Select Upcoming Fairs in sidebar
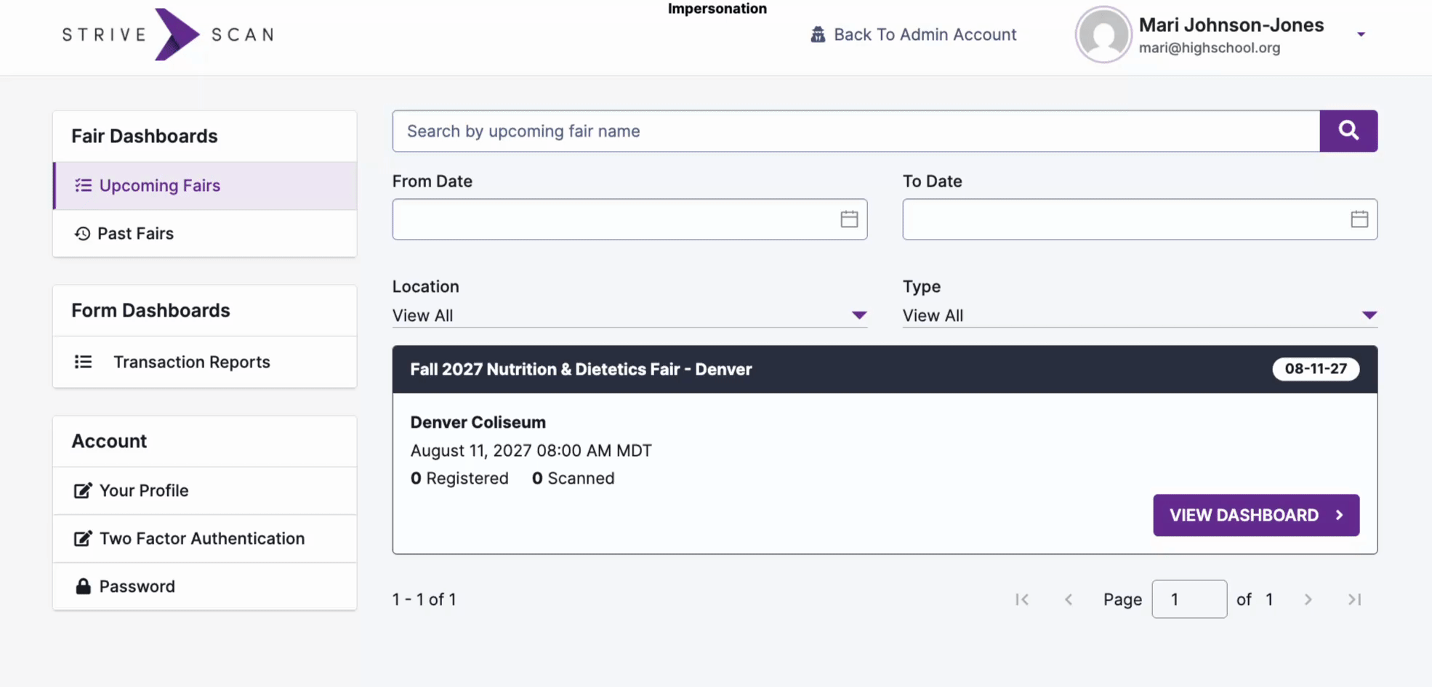The width and height of the screenshot is (1432, 687). click(x=205, y=186)
